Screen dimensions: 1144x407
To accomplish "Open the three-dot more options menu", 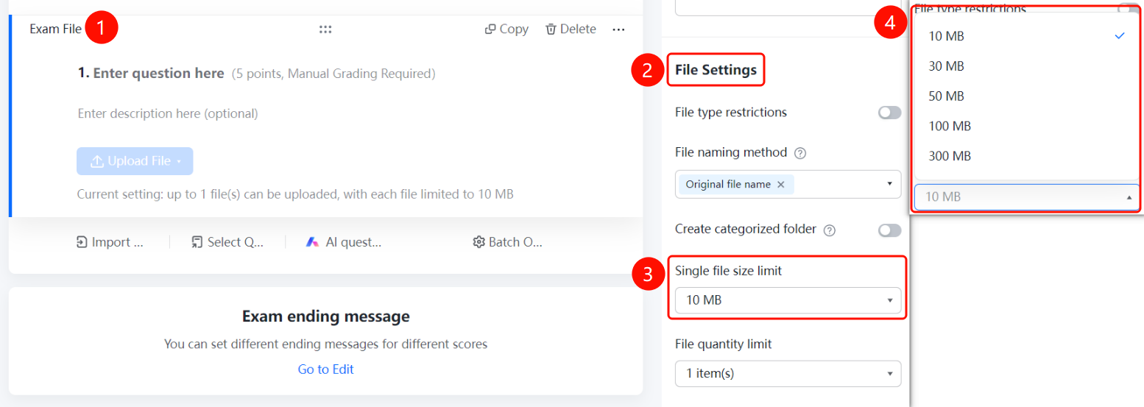I will tap(618, 29).
